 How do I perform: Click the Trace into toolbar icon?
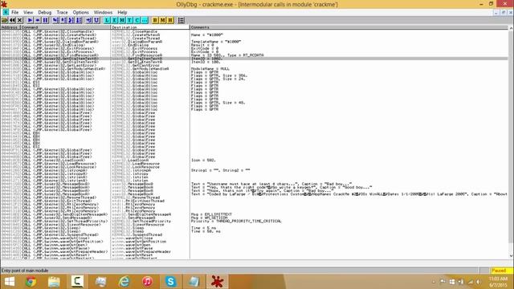(71, 20)
